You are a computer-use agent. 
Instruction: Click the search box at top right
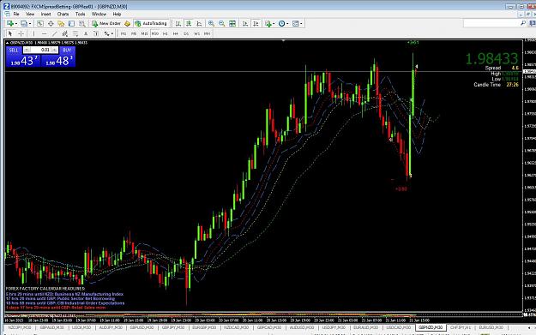(495, 23)
